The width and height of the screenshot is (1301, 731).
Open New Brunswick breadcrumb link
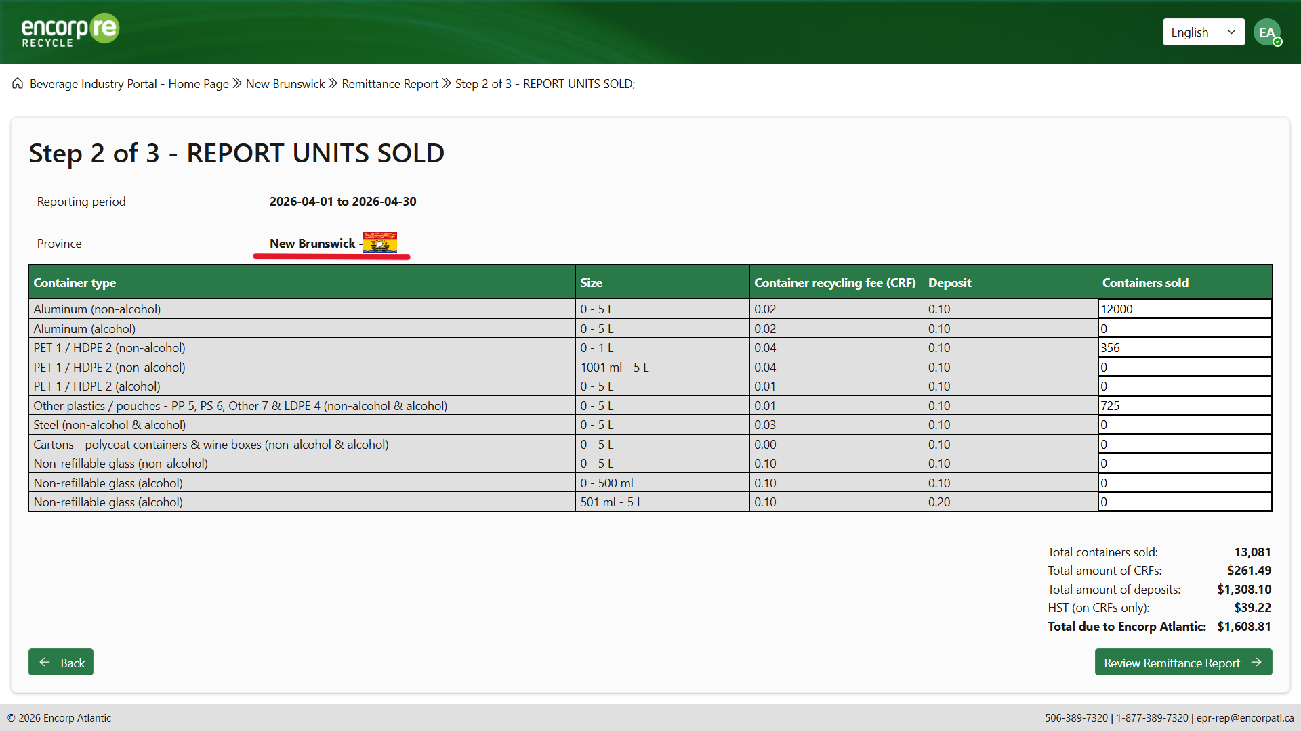point(285,83)
